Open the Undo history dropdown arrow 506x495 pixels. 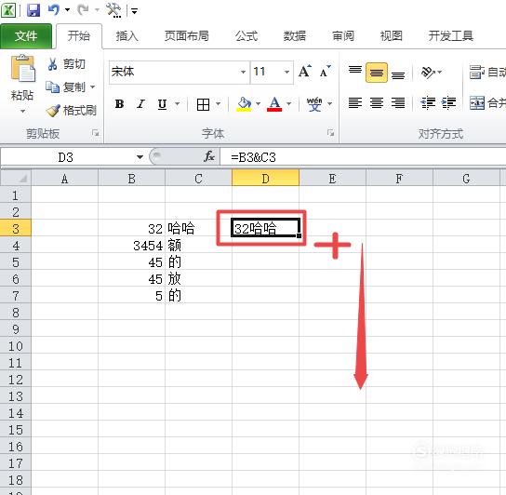67,10
